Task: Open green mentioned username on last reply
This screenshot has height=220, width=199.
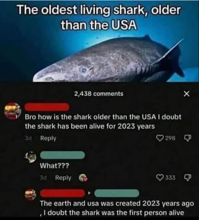Action: [117, 193]
